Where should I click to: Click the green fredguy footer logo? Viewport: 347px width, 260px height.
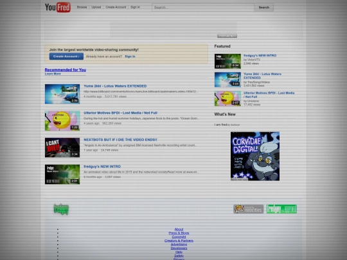(61, 209)
